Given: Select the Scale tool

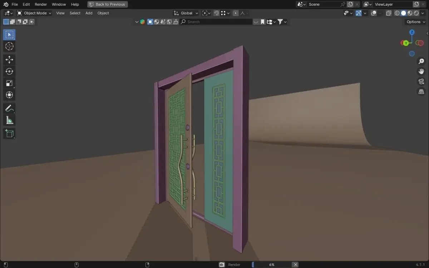Looking at the screenshot, I should pos(9,83).
